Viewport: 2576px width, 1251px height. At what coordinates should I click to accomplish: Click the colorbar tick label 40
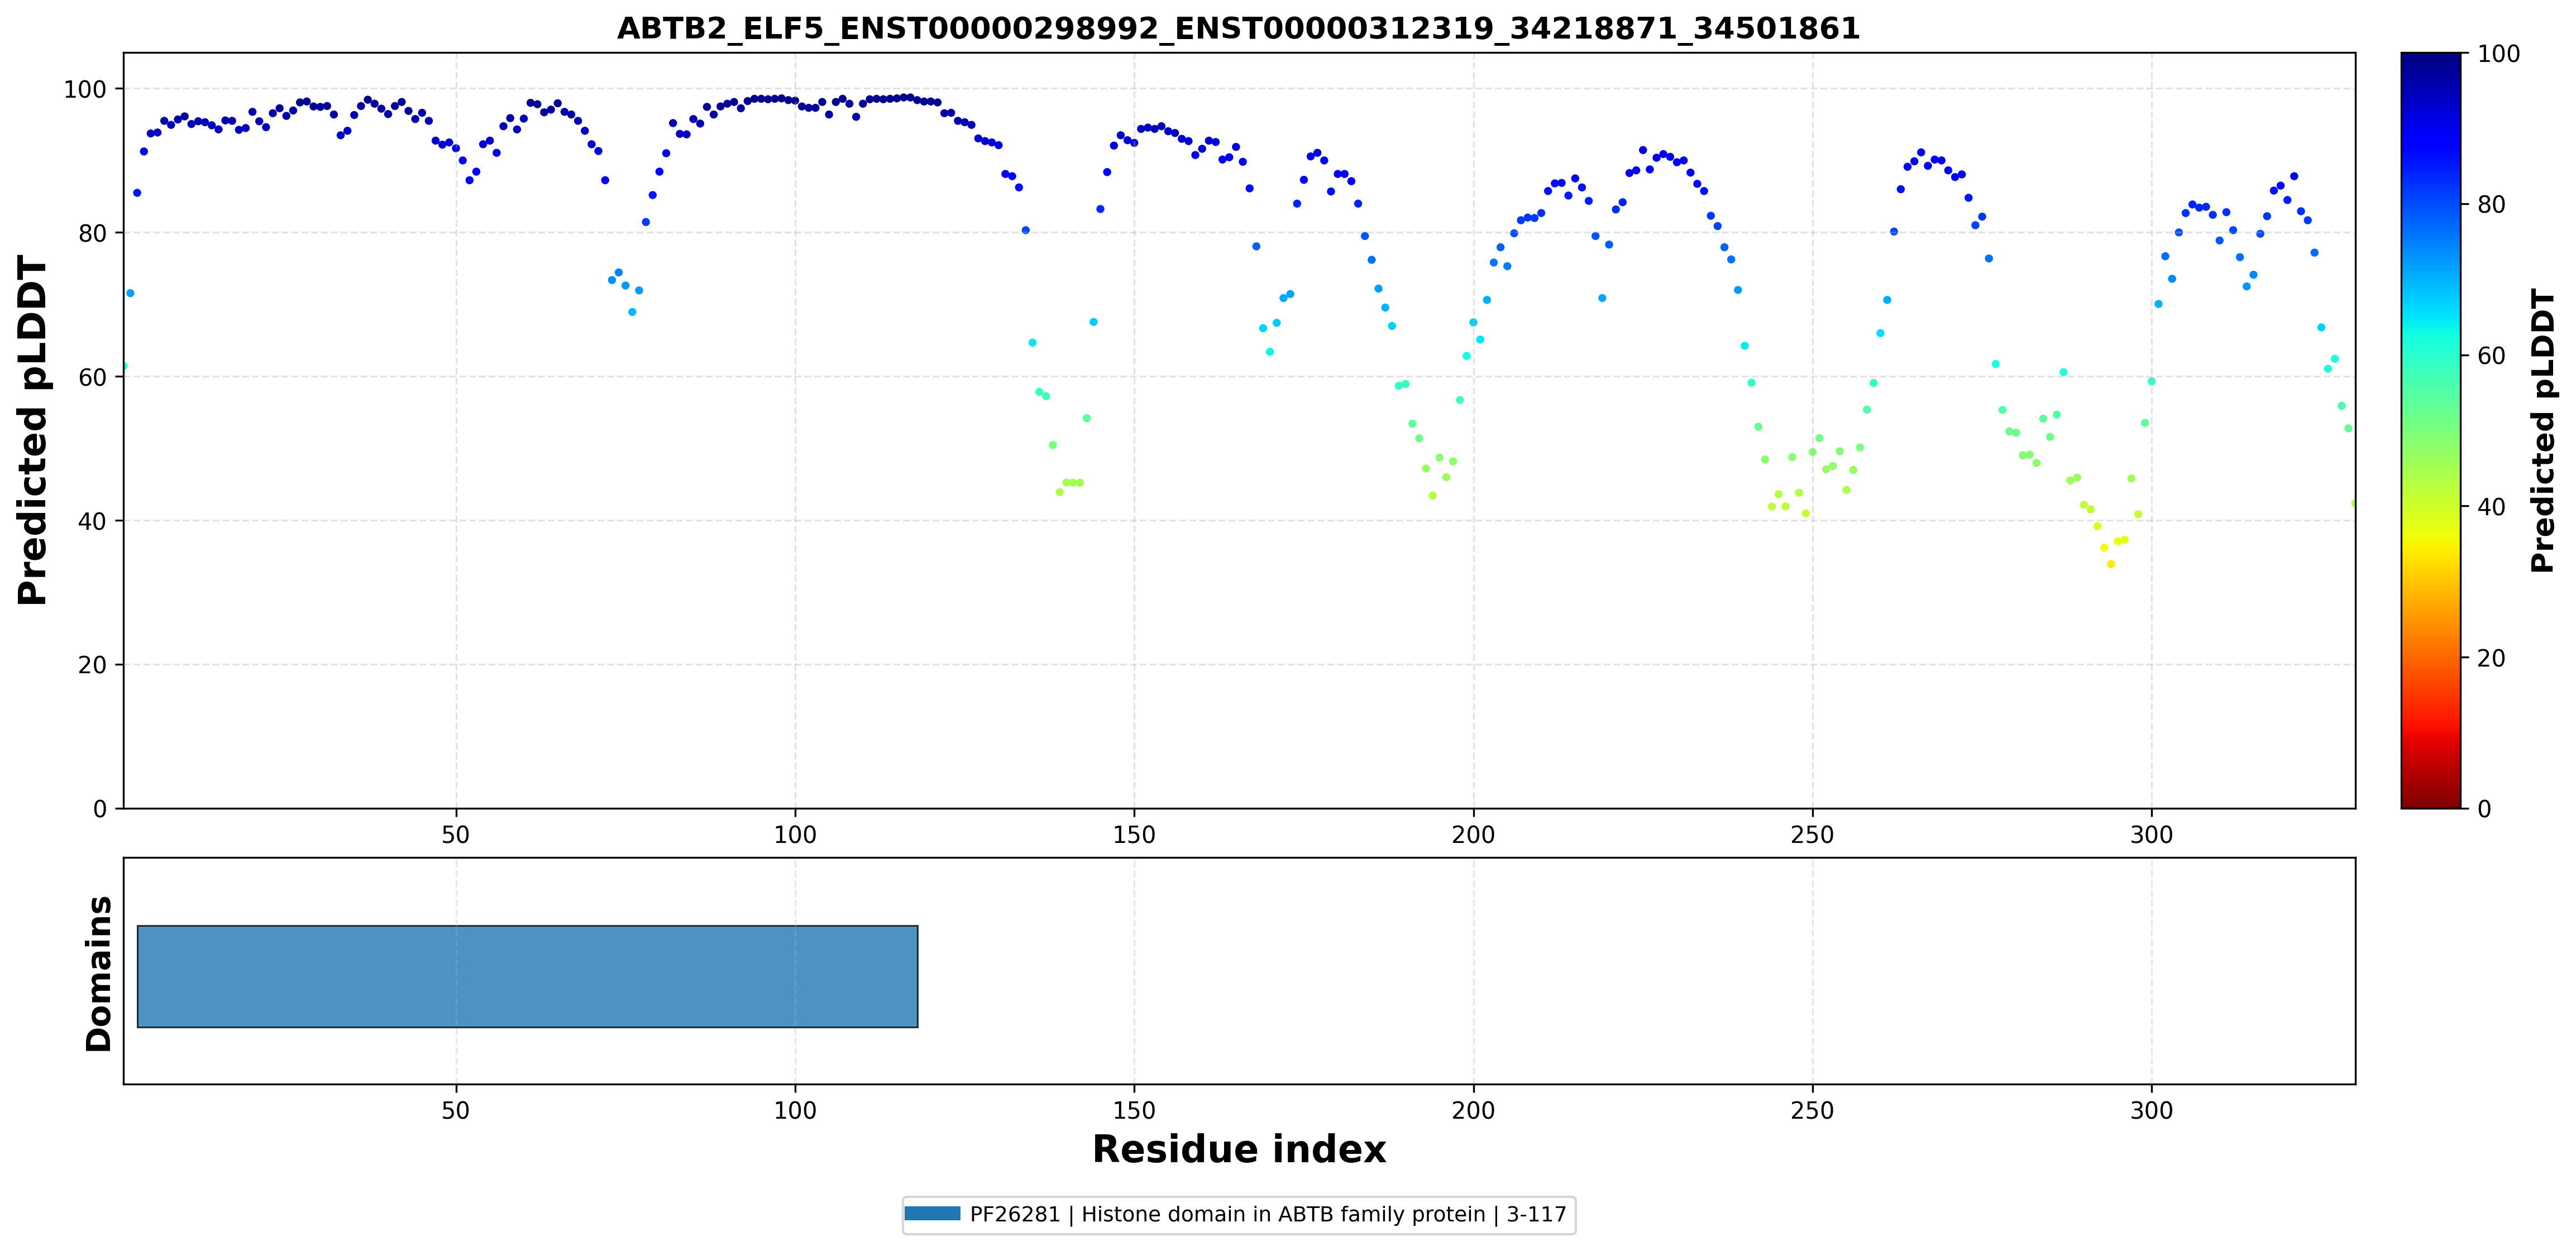[x=2491, y=507]
